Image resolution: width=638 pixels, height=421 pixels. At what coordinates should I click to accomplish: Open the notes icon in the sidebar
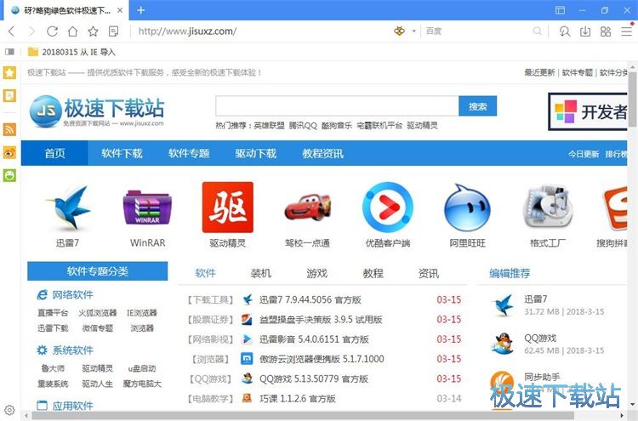click(x=9, y=95)
